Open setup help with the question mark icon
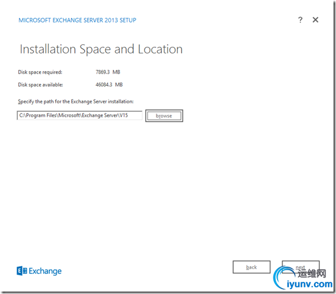Viewport: 336px width, 294px height. click(300, 20)
